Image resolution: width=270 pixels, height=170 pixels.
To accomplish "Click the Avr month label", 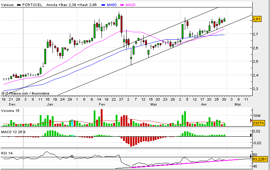I will (x=204, y=104).
